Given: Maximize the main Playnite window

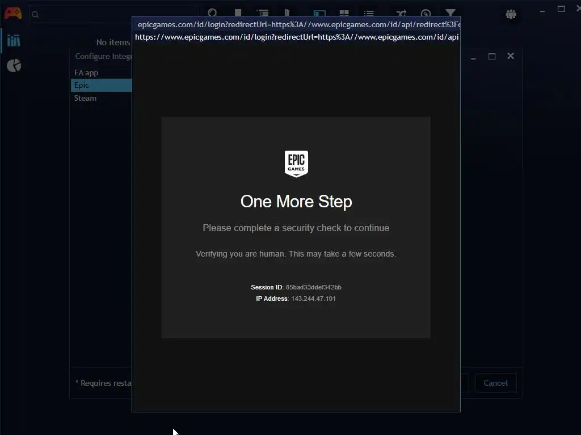Looking at the screenshot, I should [561, 9].
